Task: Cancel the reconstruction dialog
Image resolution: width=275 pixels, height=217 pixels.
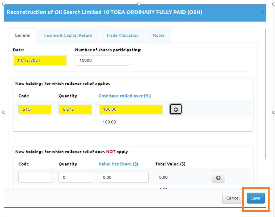Action: pyautogui.click(x=233, y=198)
